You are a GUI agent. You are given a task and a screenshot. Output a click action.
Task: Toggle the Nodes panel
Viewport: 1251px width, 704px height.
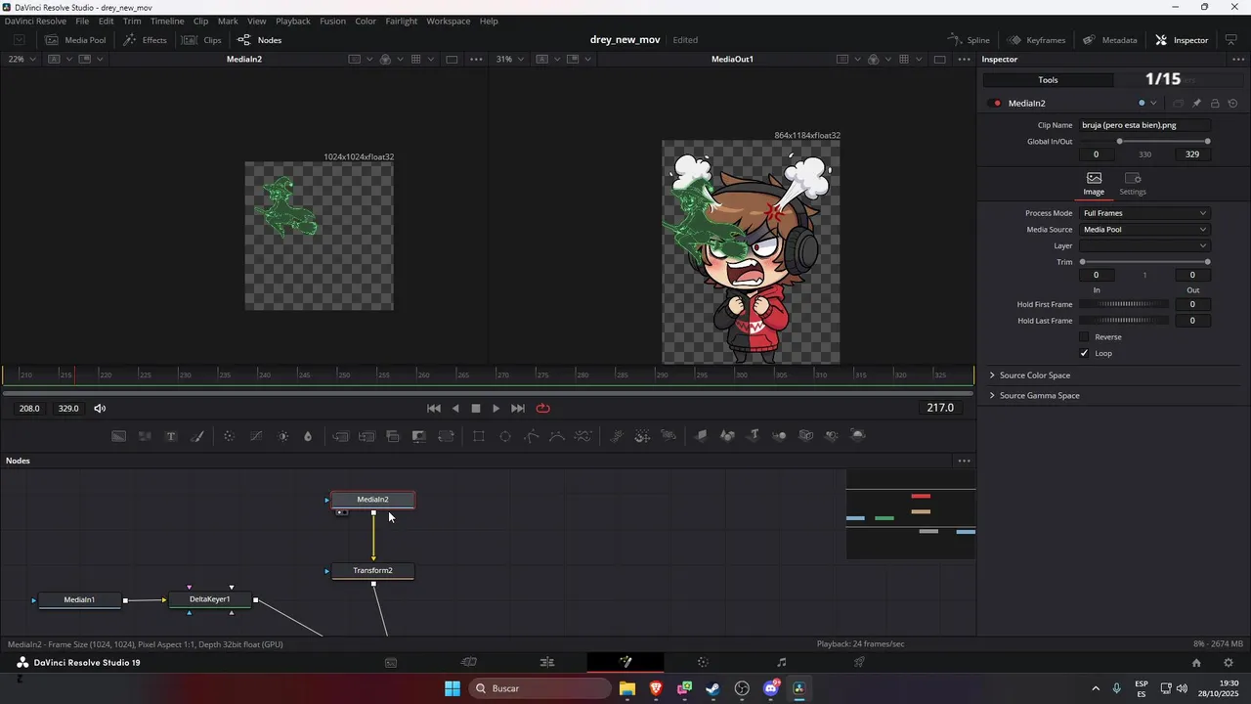click(259, 40)
